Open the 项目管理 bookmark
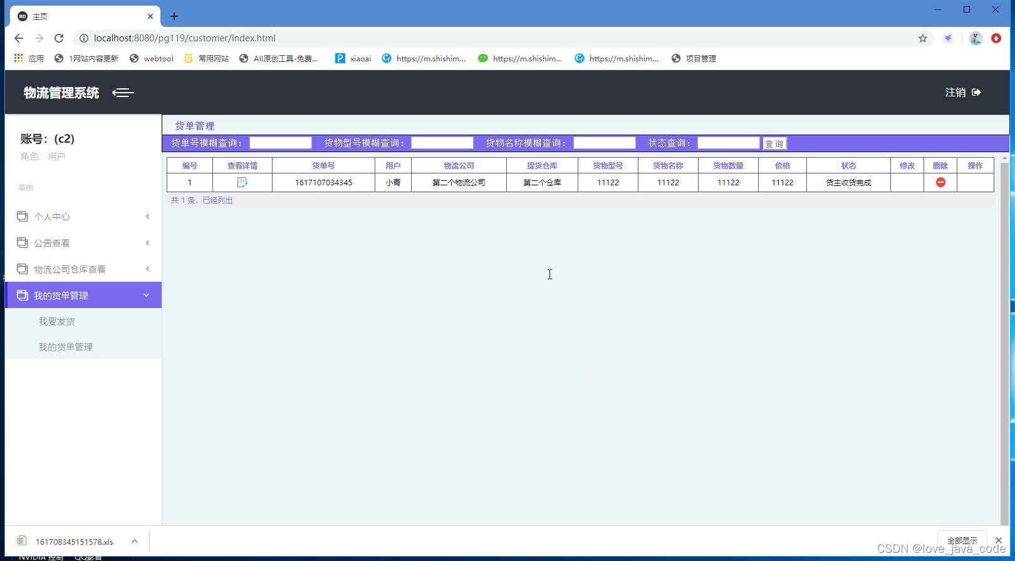Screen dimensions: 1015x561 (x=694, y=58)
